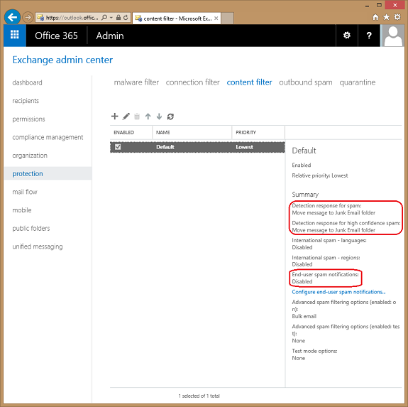Image resolution: width=408 pixels, height=407 pixels.
Task: Click the browser home icon
Action: (x=375, y=17)
